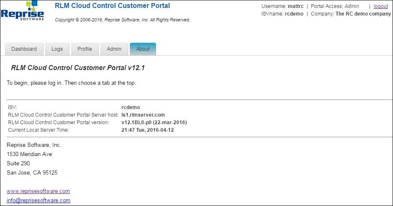Click the portal version v12.1BL0-p0 value
The image size is (393, 206).
pos(154,123)
